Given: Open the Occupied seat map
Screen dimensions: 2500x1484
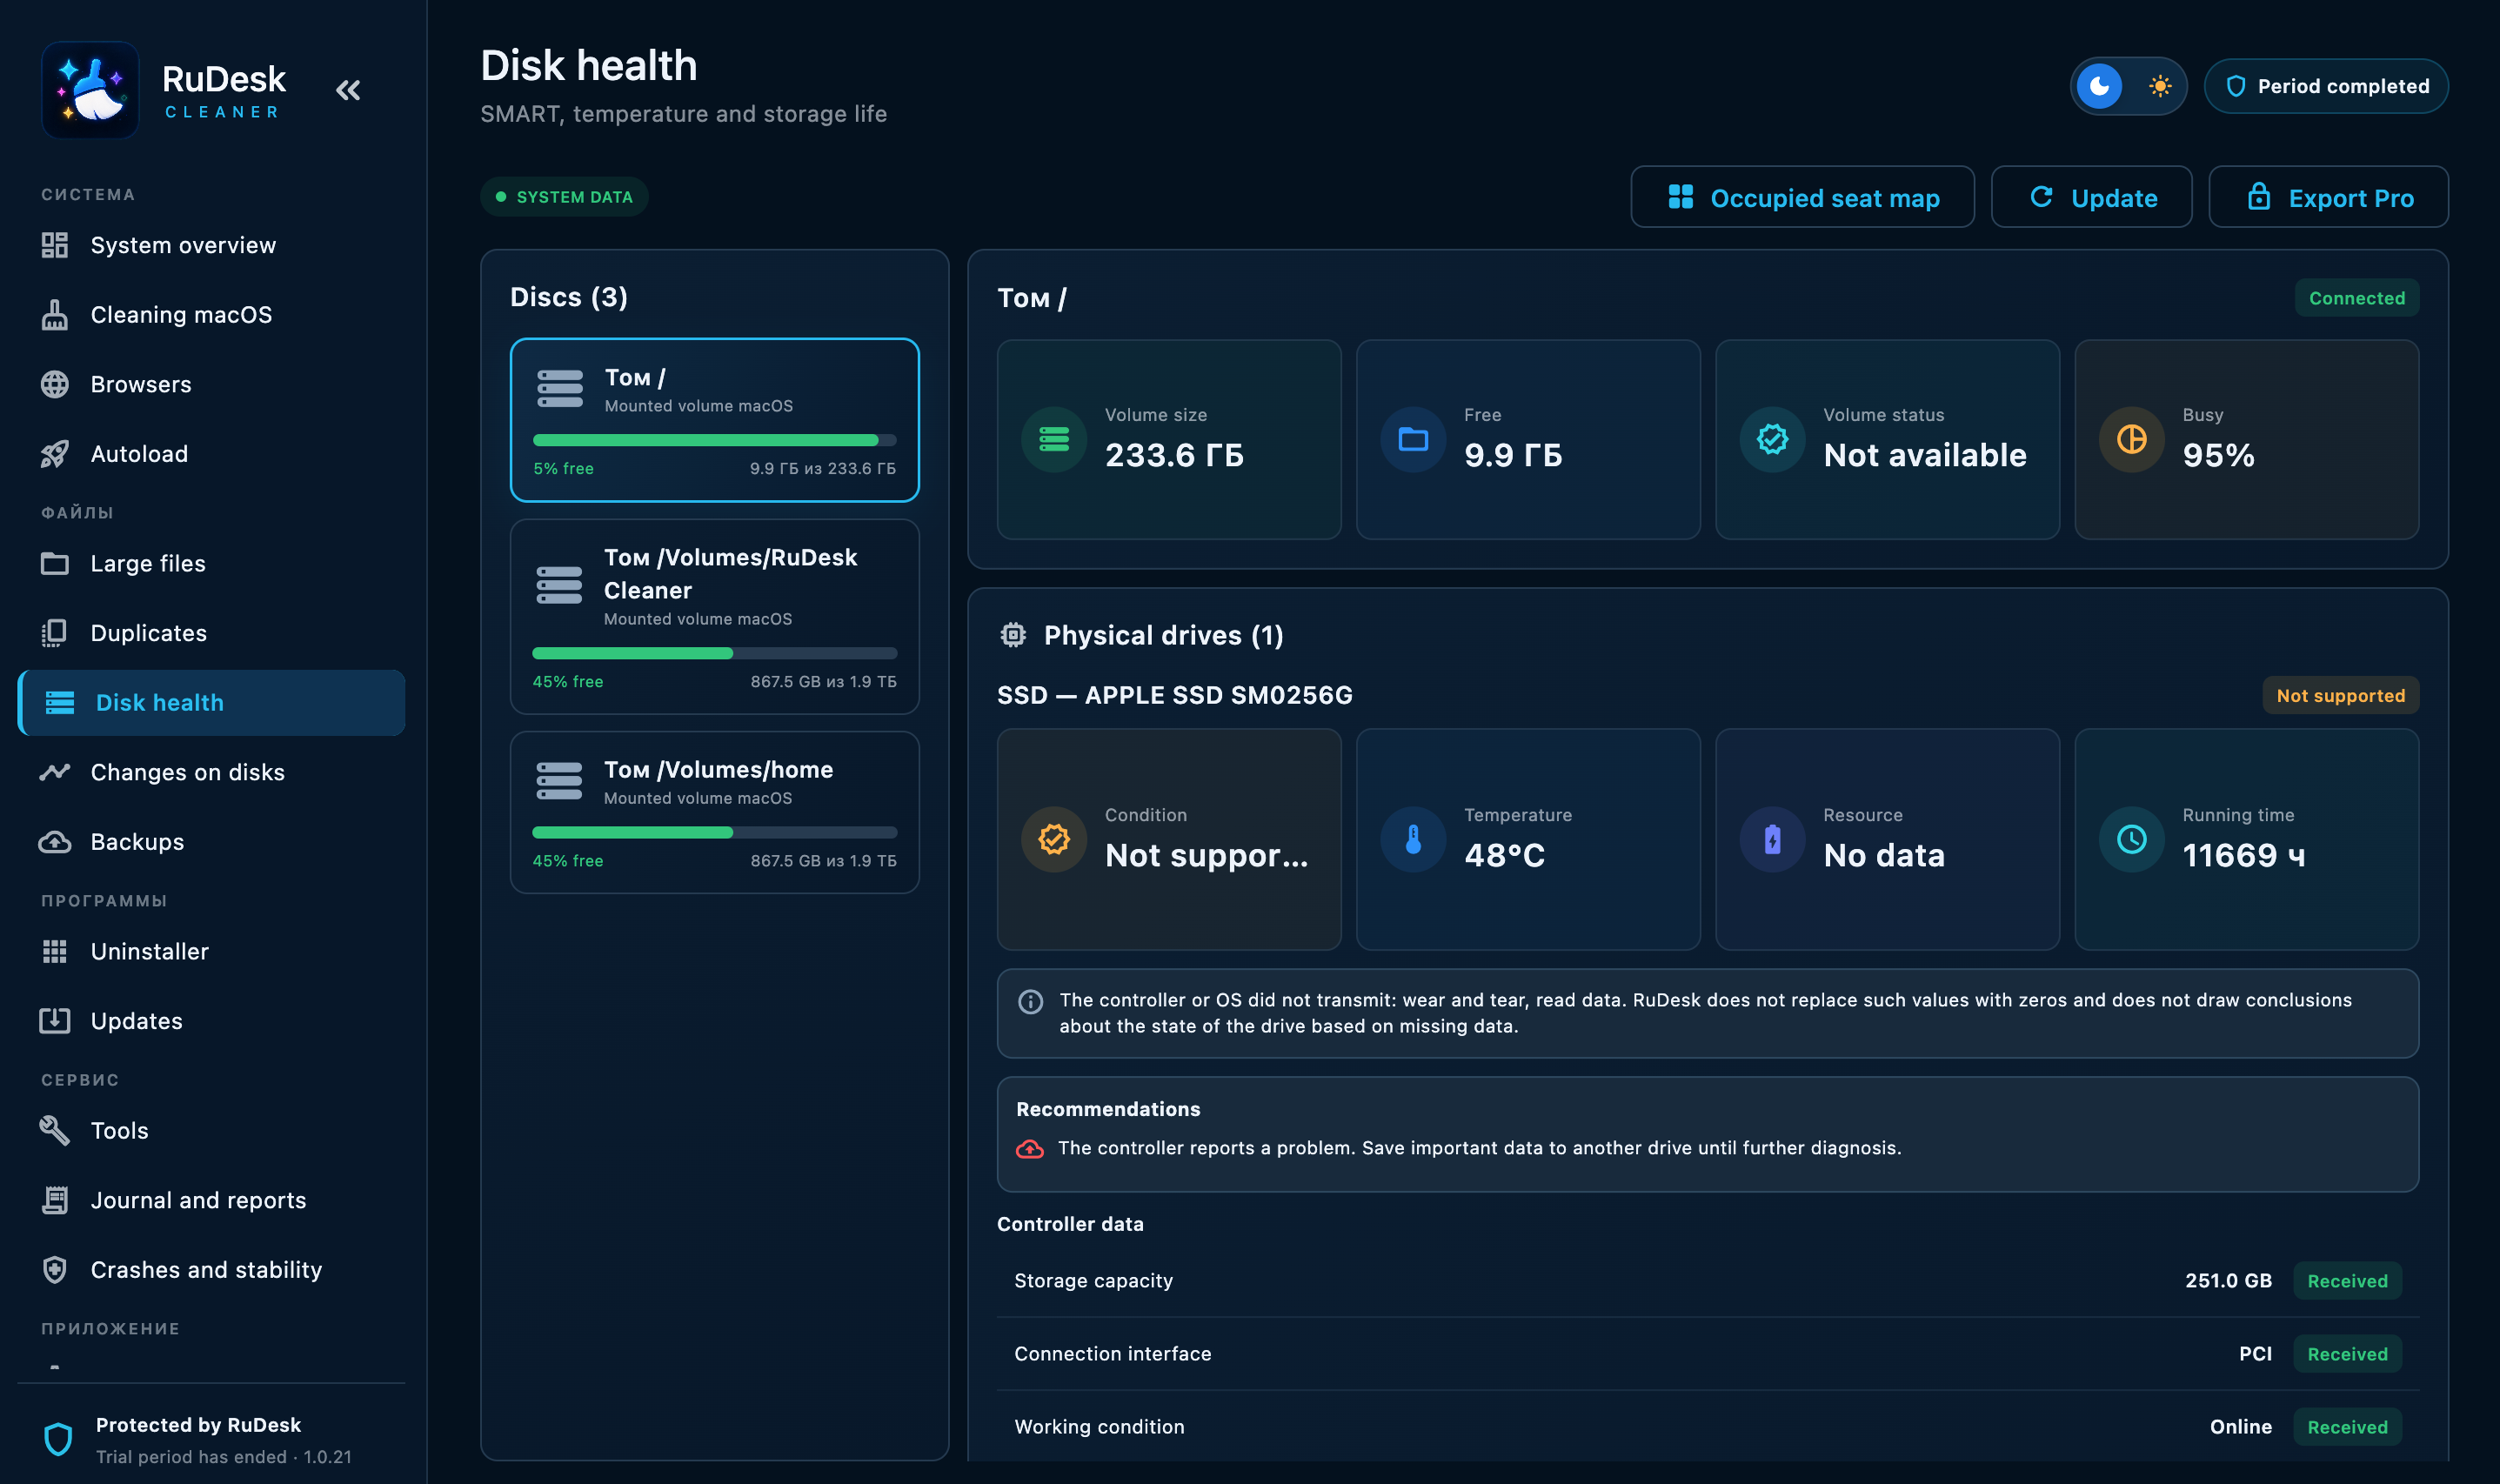Looking at the screenshot, I should click(1802, 197).
